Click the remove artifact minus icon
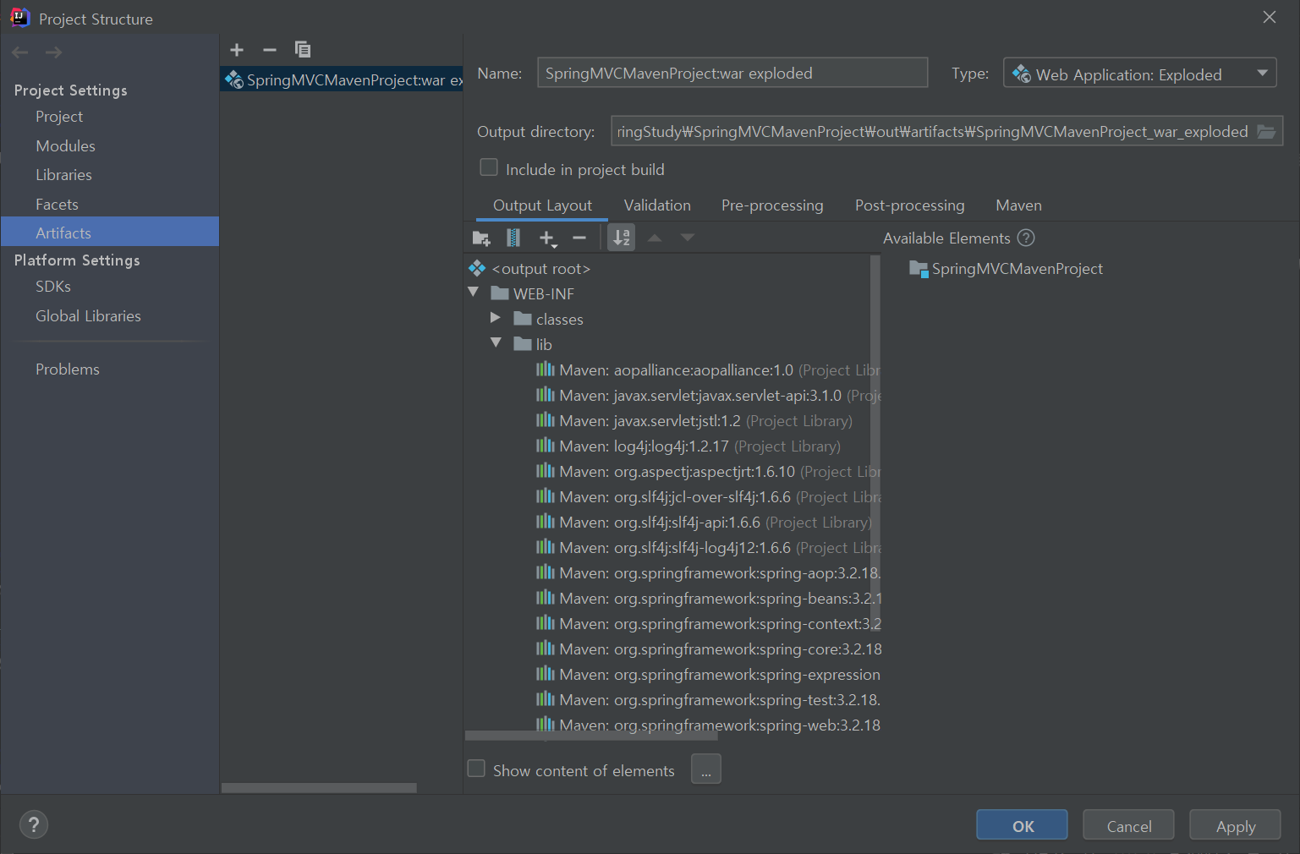This screenshot has width=1300, height=854. (x=270, y=50)
